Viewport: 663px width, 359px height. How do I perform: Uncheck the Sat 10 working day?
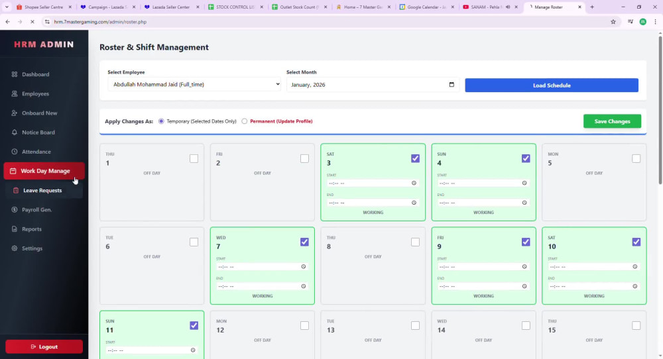pyautogui.click(x=636, y=242)
